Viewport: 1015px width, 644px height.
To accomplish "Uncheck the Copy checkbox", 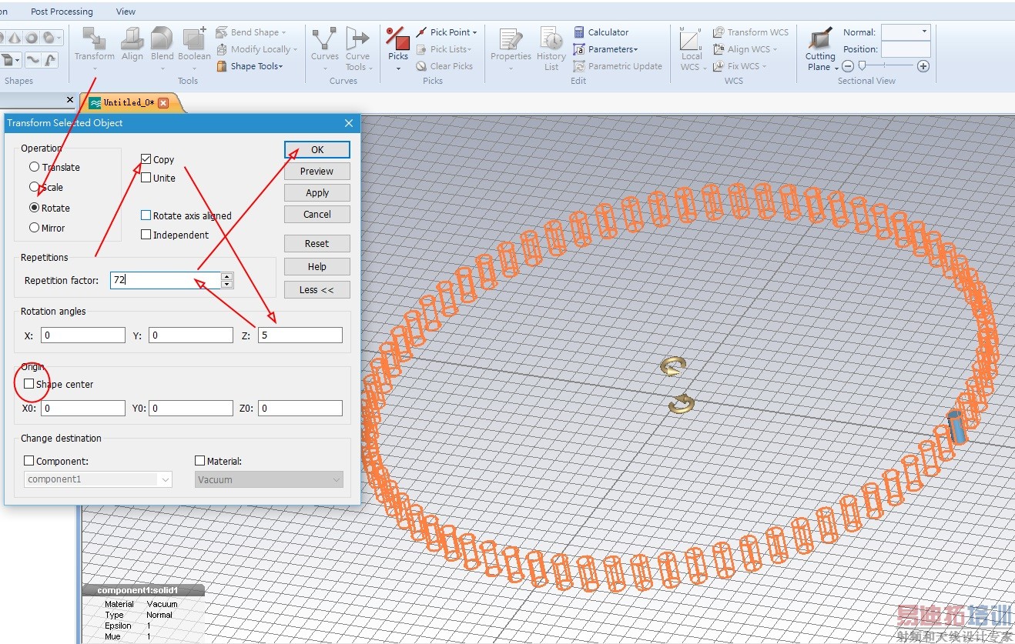I will (x=146, y=159).
